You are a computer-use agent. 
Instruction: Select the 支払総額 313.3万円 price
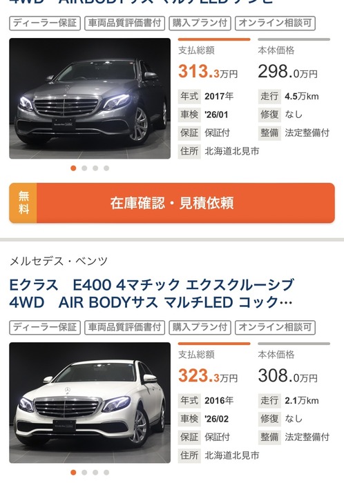pyautogui.click(x=208, y=72)
